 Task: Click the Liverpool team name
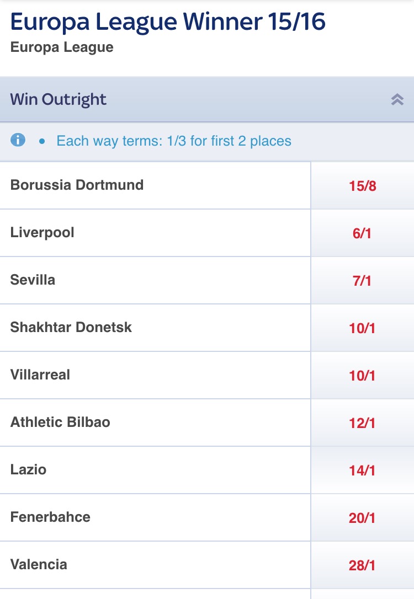pyautogui.click(x=42, y=232)
